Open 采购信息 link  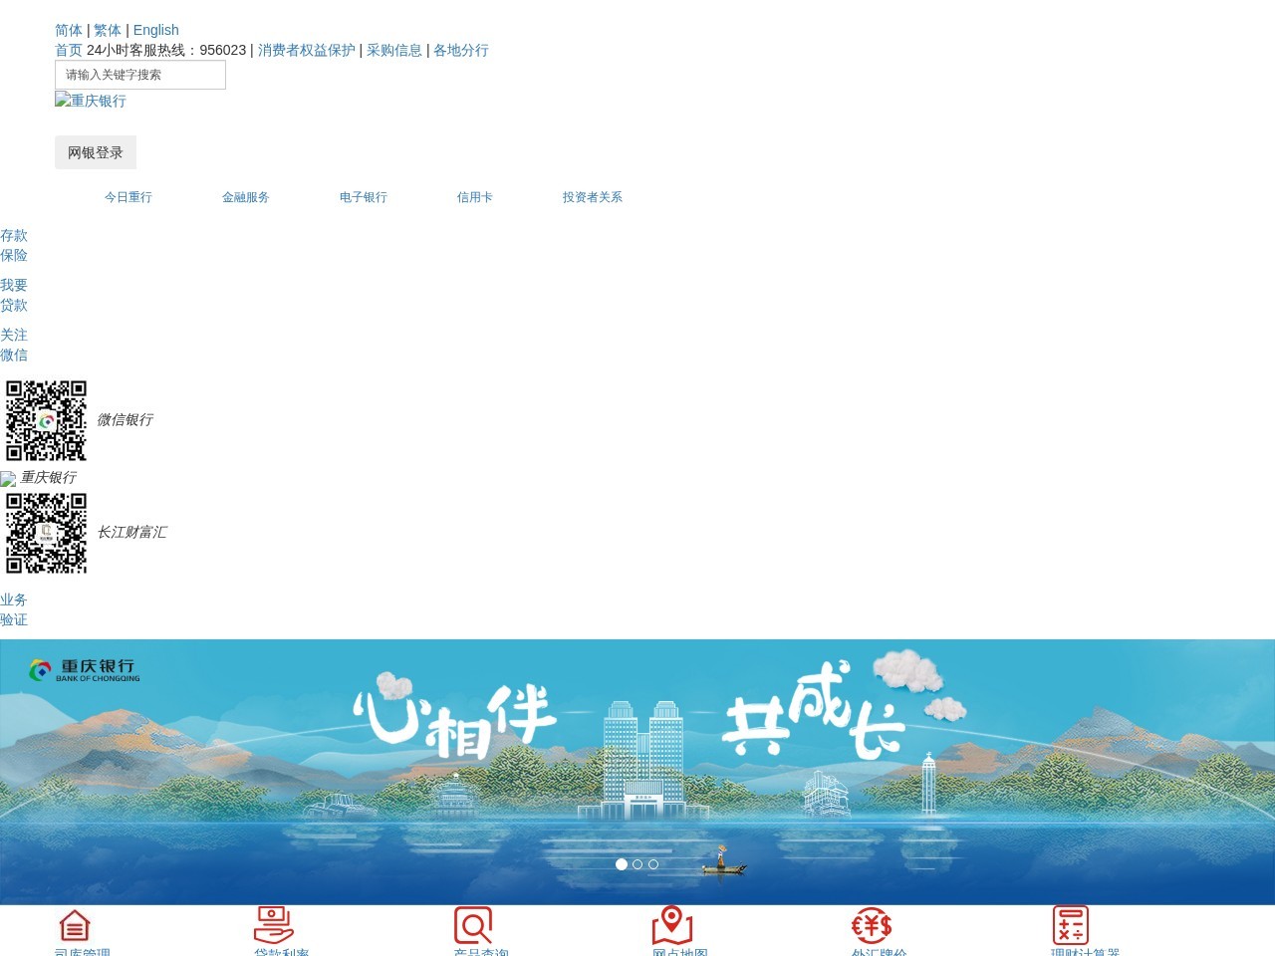[x=394, y=50]
